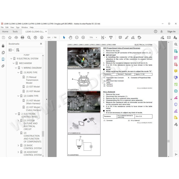Share a link to file
Image resolution: width=179 pixels, height=179 pixels.
(162, 37)
